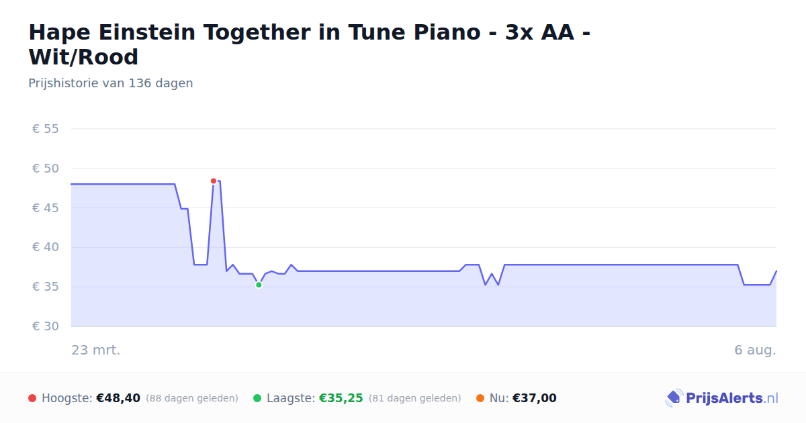Click the Hoogste price €48,40 value
Image resolution: width=806 pixels, height=423 pixels.
pos(118,398)
